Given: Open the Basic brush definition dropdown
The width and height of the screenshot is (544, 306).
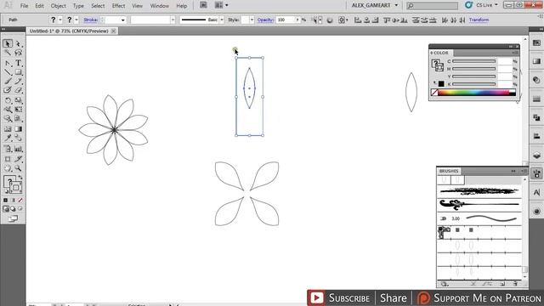Looking at the screenshot, I should click(x=222, y=20).
